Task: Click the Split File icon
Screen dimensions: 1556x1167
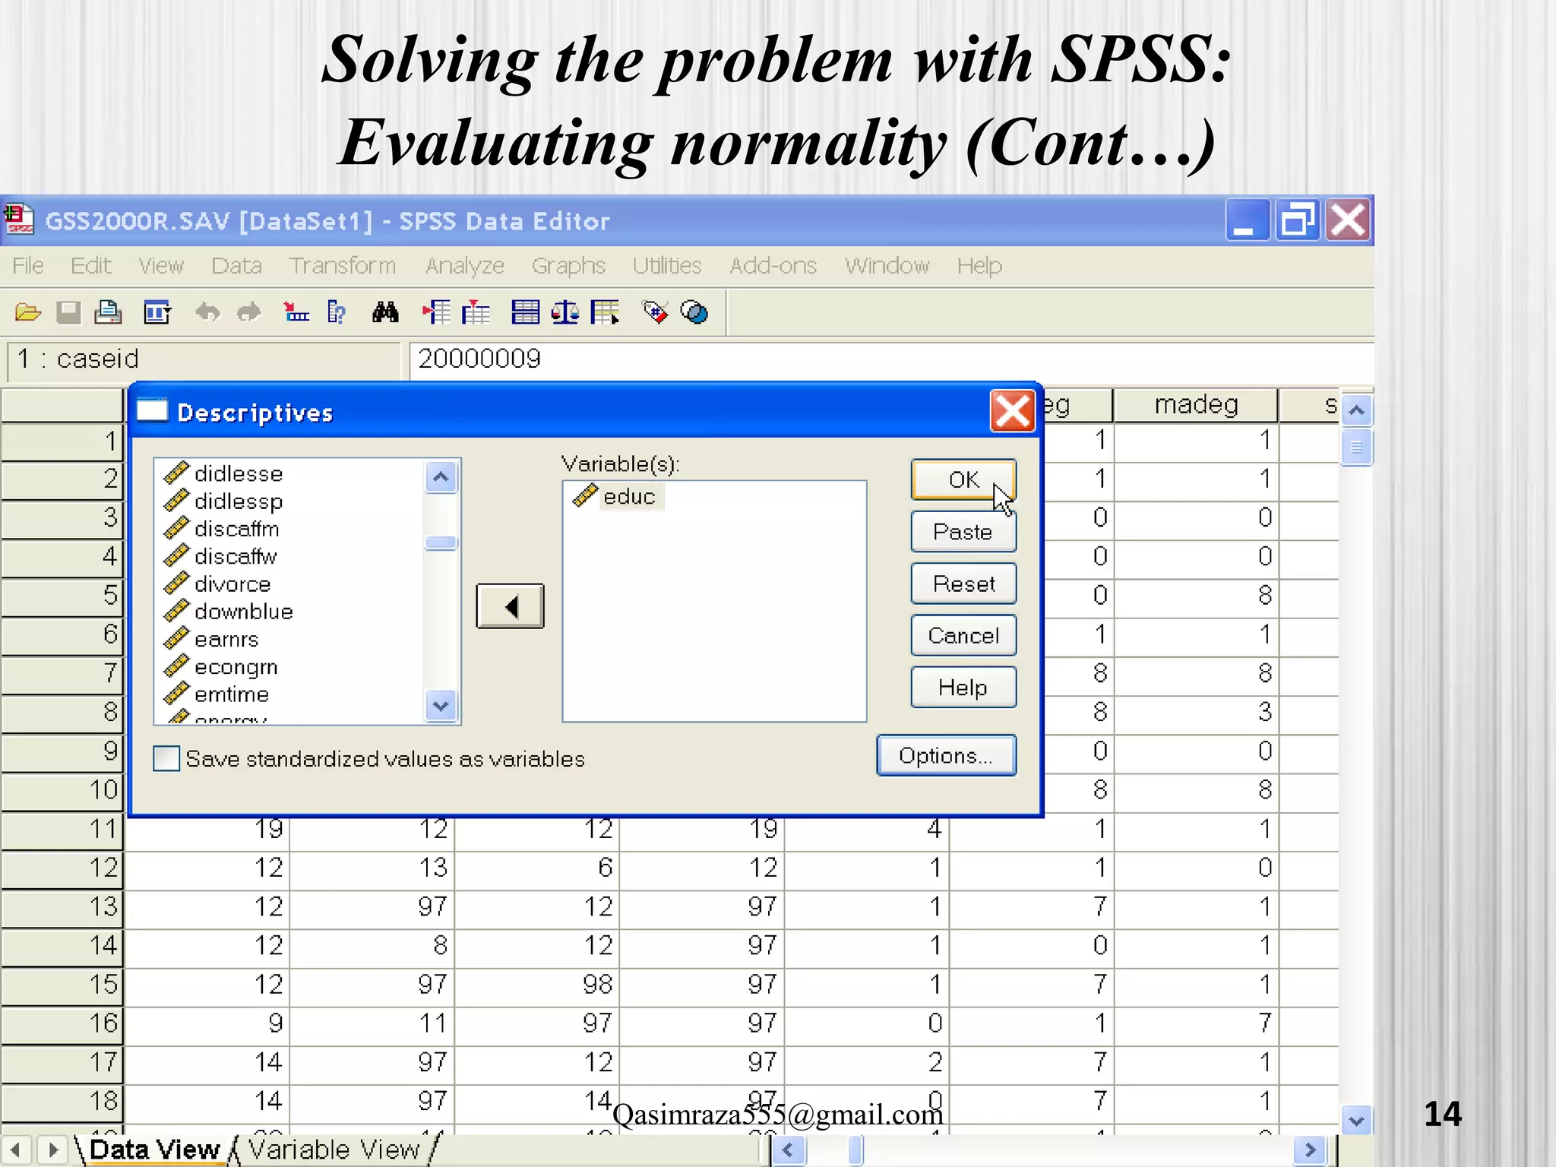Action: [525, 312]
